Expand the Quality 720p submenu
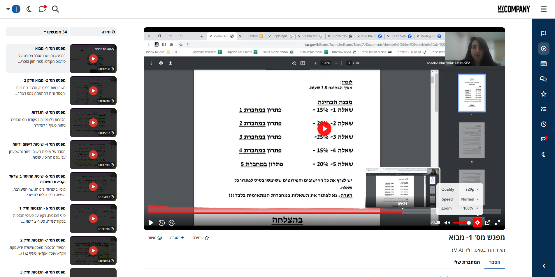Screen dimensions: 555x277 [471, 189]
